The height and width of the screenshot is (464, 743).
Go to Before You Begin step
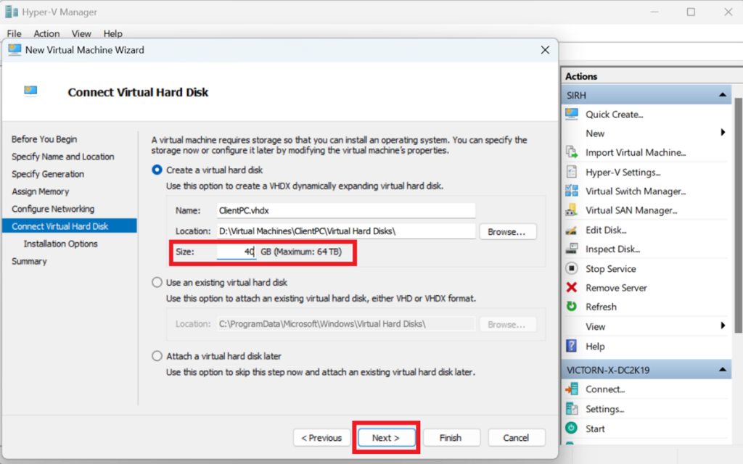coord(44,139)
